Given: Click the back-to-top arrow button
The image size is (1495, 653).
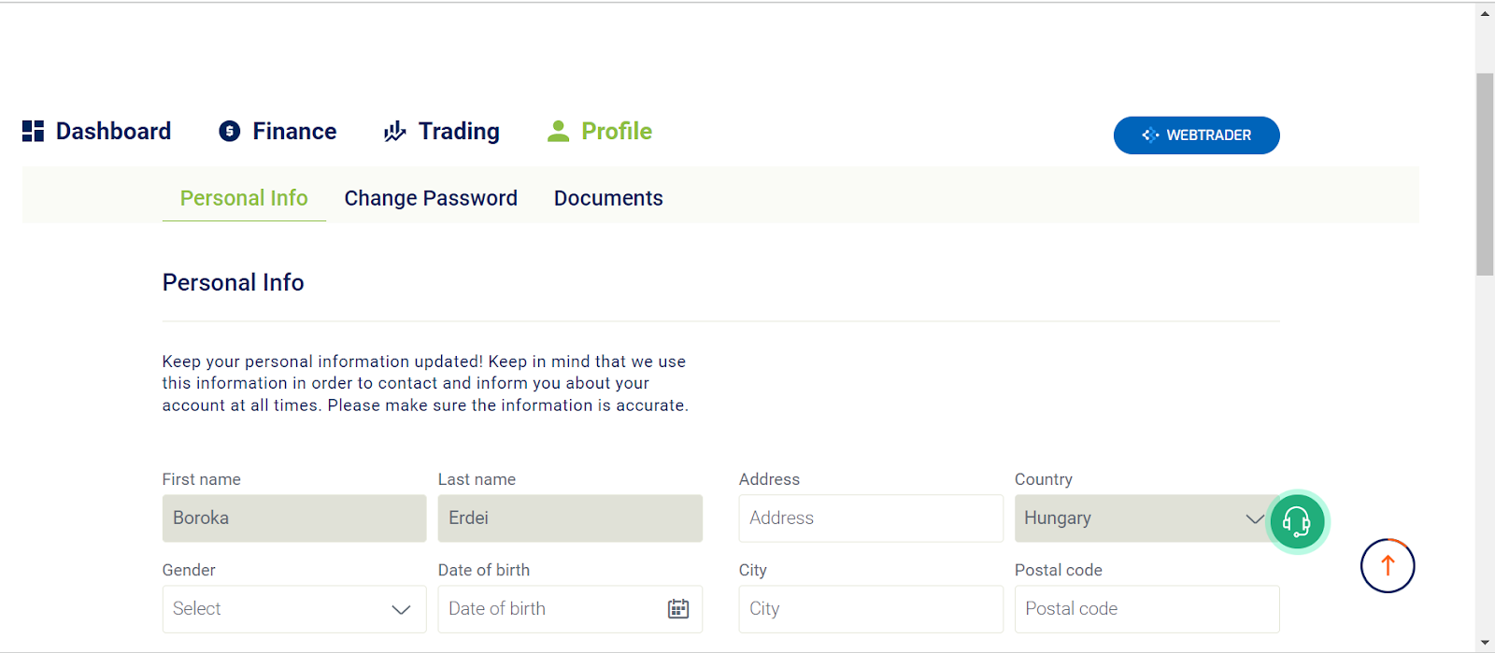Looking at the screenshot, I should (x=1388, y=565).
